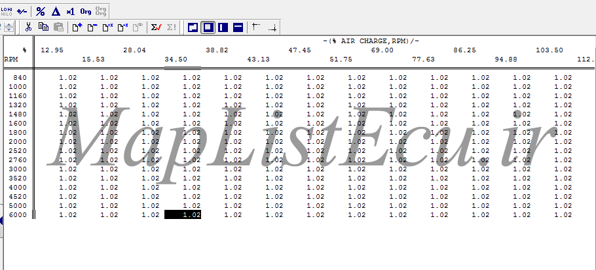
Task: Copy the selected map values
Action: pos(43,27)
